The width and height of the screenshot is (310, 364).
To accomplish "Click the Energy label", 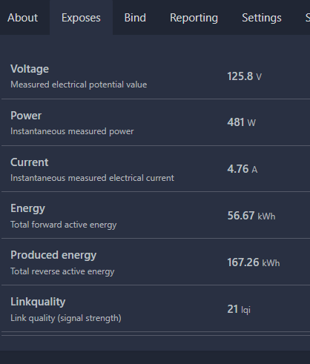I will click(27, 209).
